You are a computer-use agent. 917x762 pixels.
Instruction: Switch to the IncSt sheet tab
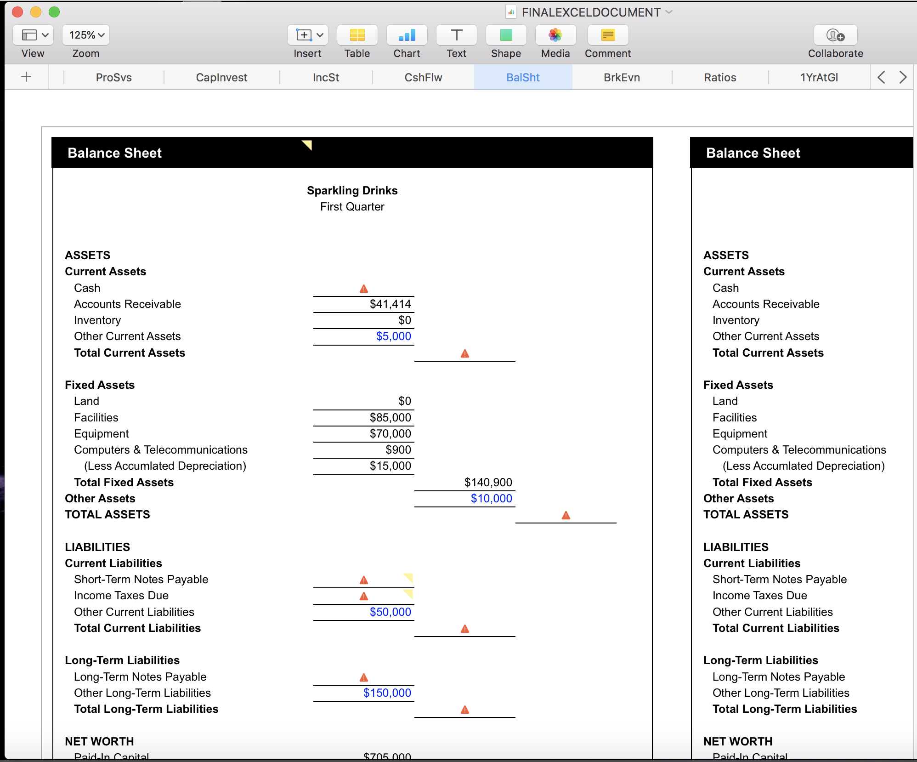(x=326, y=77)
